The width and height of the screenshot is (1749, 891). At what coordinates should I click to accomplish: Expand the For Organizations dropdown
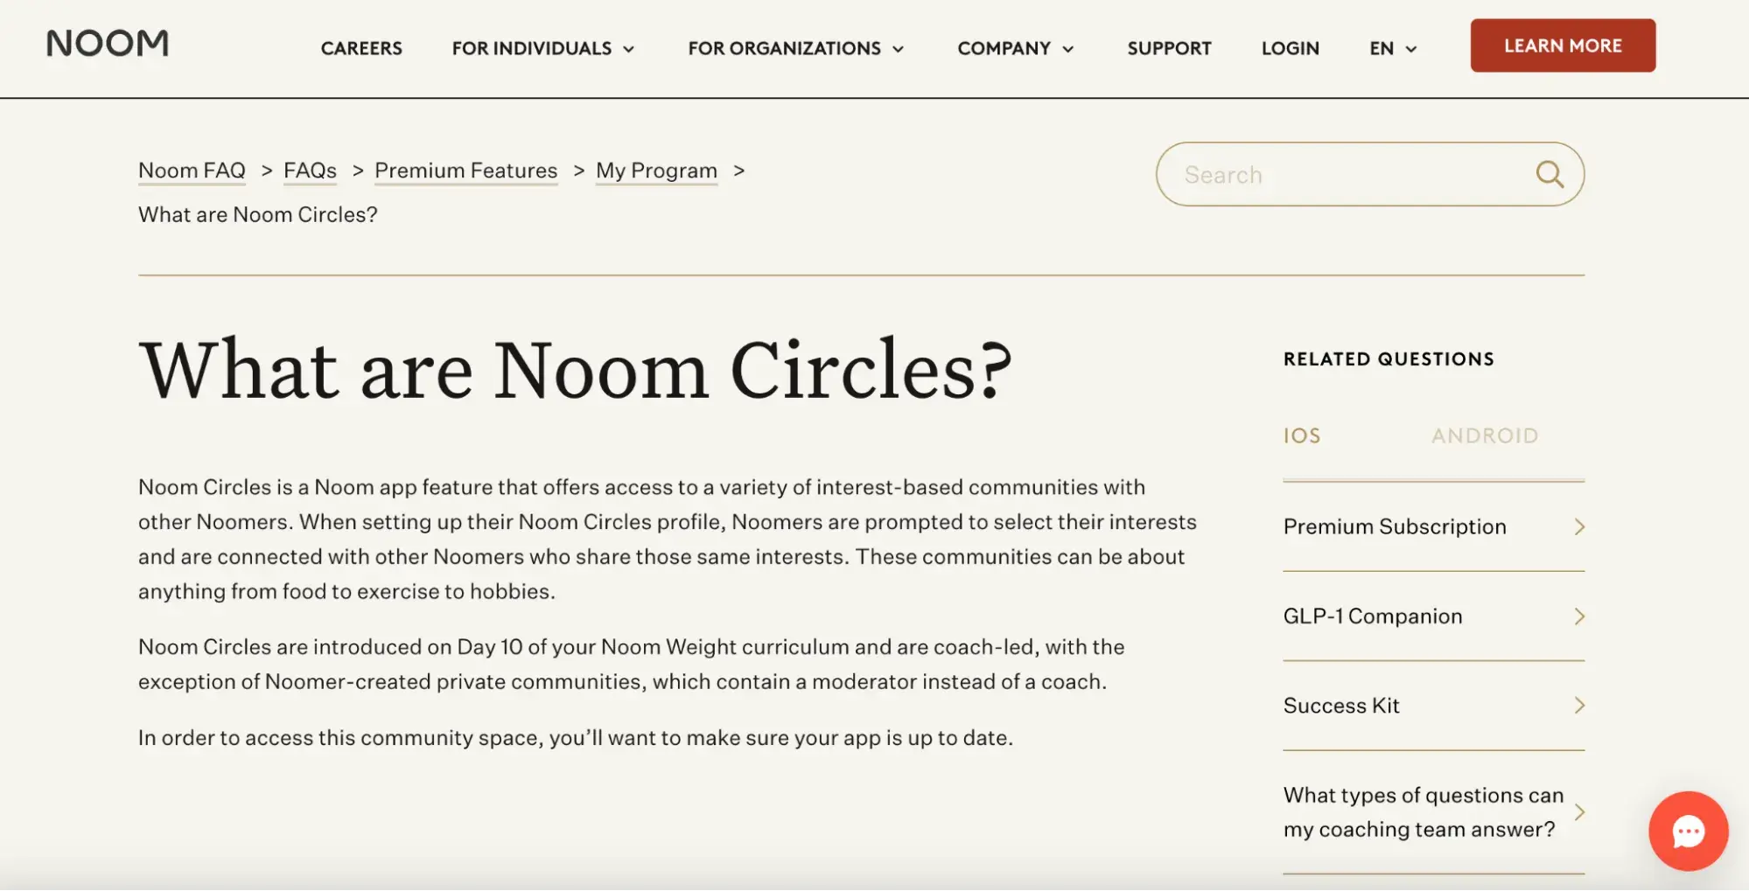(795, 49)
